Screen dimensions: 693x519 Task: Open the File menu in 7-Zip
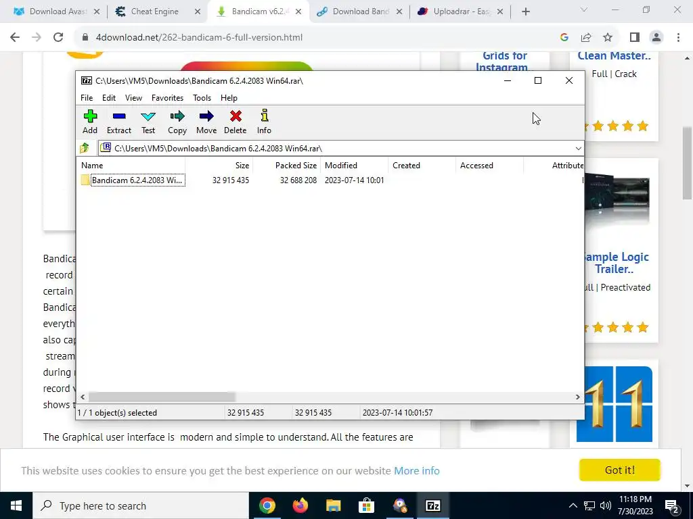87,98
